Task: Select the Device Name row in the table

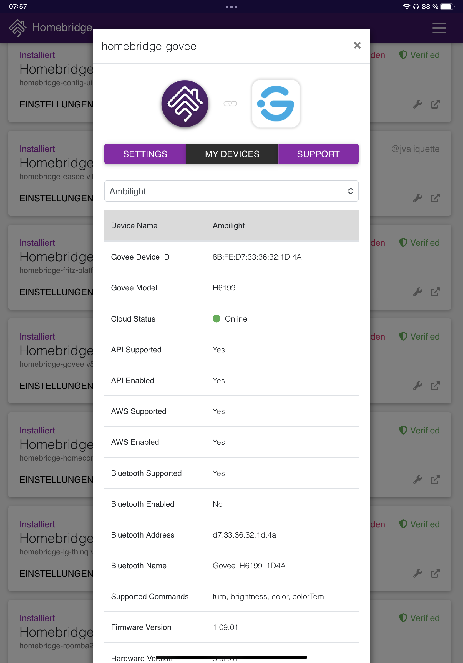Action: point(231,225)
